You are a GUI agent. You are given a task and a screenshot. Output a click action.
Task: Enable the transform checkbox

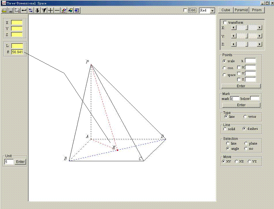pyautogui.click(x=225, y=22)
